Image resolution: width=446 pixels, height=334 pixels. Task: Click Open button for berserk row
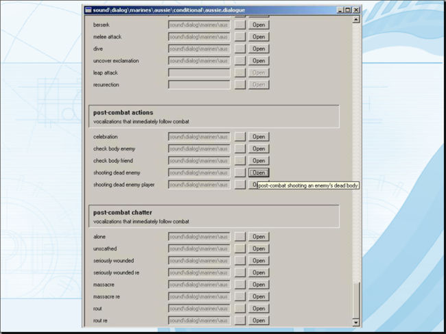(259, 25)
